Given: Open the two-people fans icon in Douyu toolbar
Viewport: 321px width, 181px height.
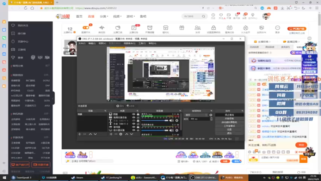Looking at the screenshot, I should 197,28.
